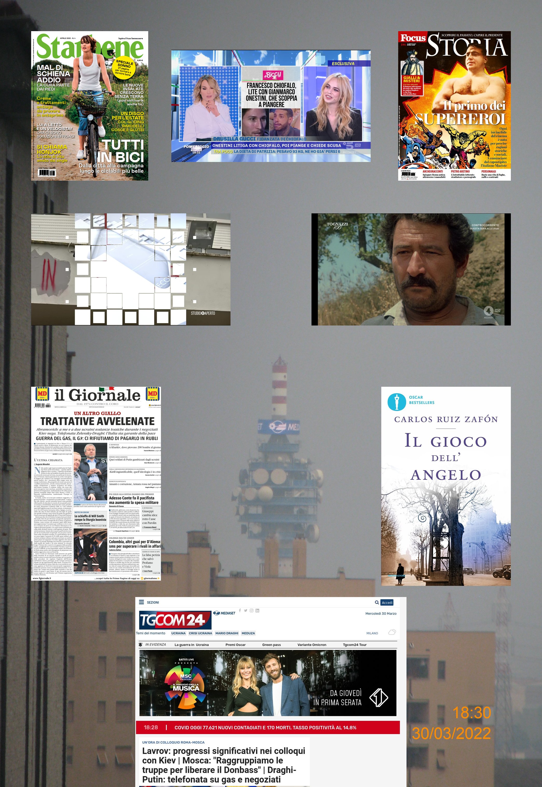
Task: Open the Green pass menu item
Action: (x=271, y=645)
